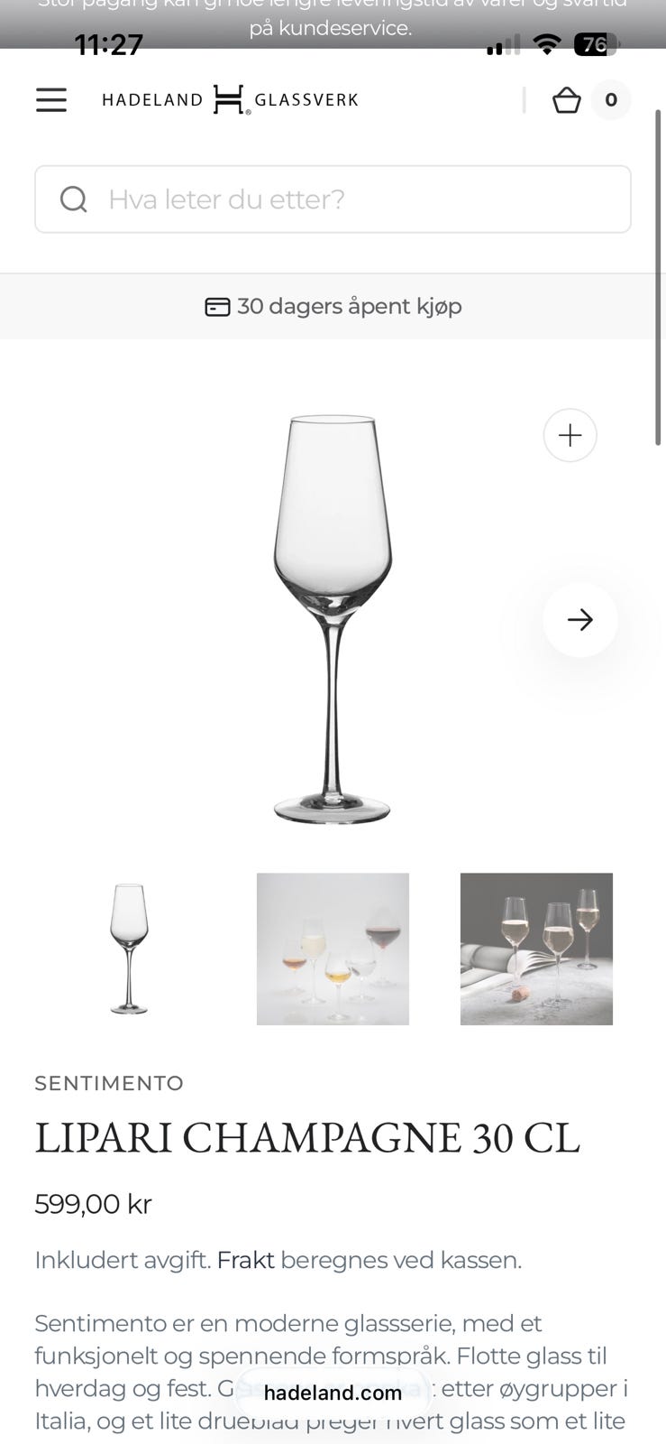Tap the Hadeland Glassverk logo

(230, 99)
